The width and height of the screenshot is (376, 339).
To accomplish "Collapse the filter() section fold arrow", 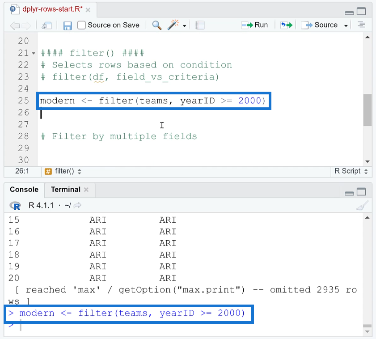I will pos(34,53).
